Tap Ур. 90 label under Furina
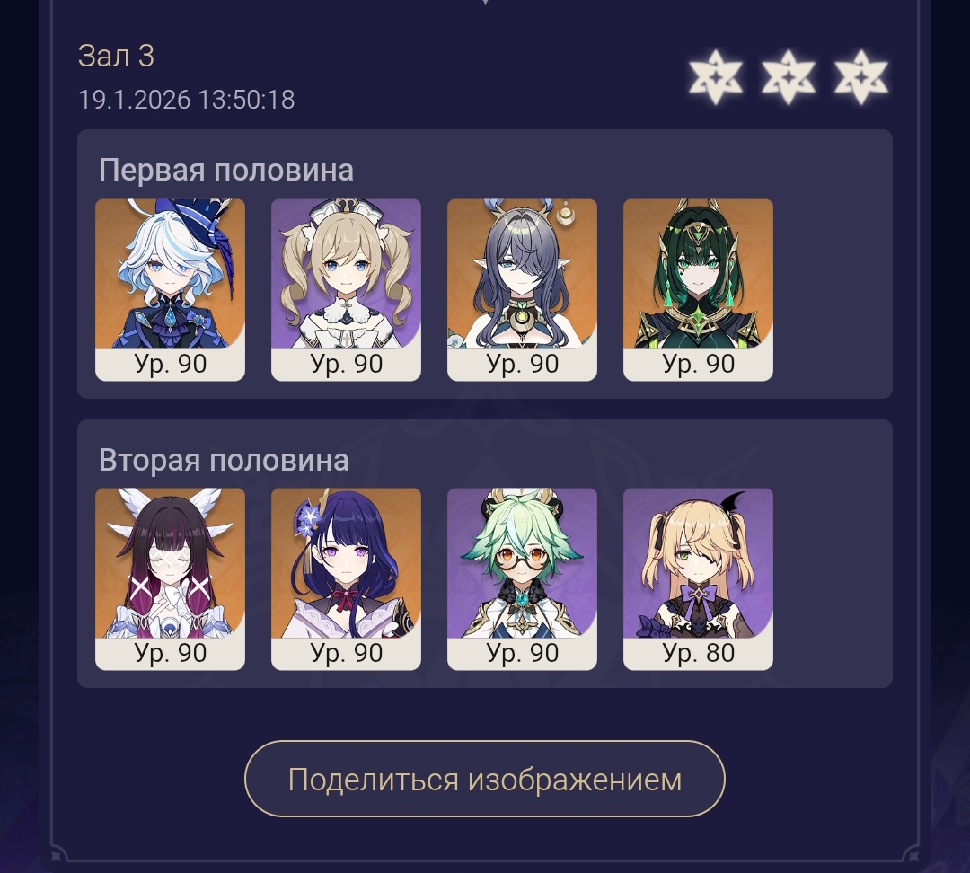This screenshot has width=970, height=873. 170,364
